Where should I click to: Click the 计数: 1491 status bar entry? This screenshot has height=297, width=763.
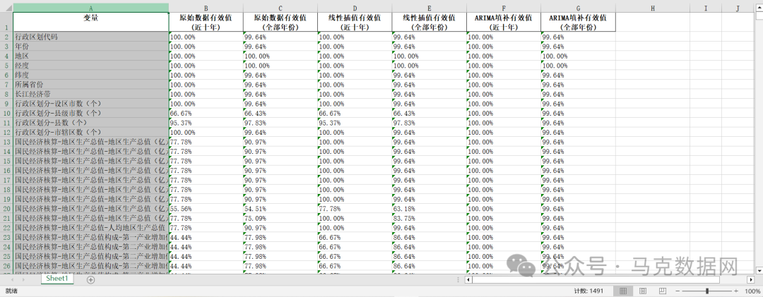click(x=588, y=291)
